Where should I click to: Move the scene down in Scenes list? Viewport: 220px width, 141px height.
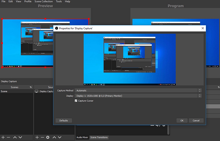pos(20,137)
